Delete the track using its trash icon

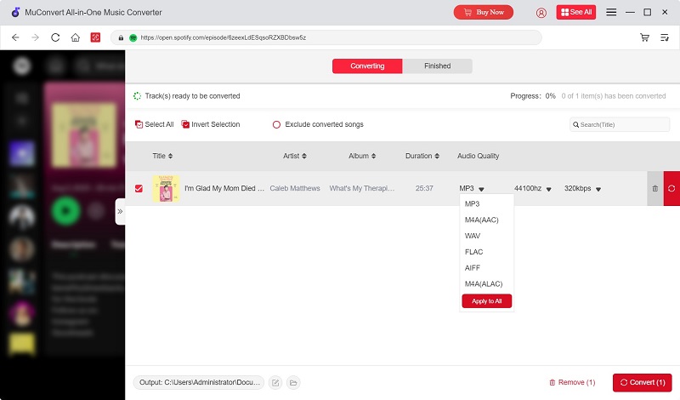654,188
